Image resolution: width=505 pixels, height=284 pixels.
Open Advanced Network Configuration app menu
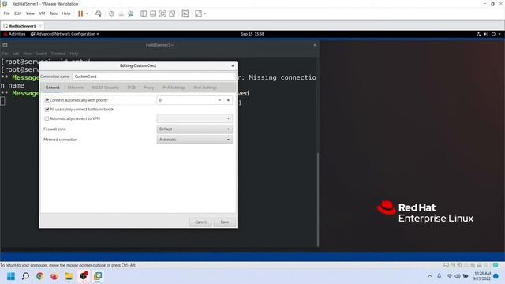point(65,34)
